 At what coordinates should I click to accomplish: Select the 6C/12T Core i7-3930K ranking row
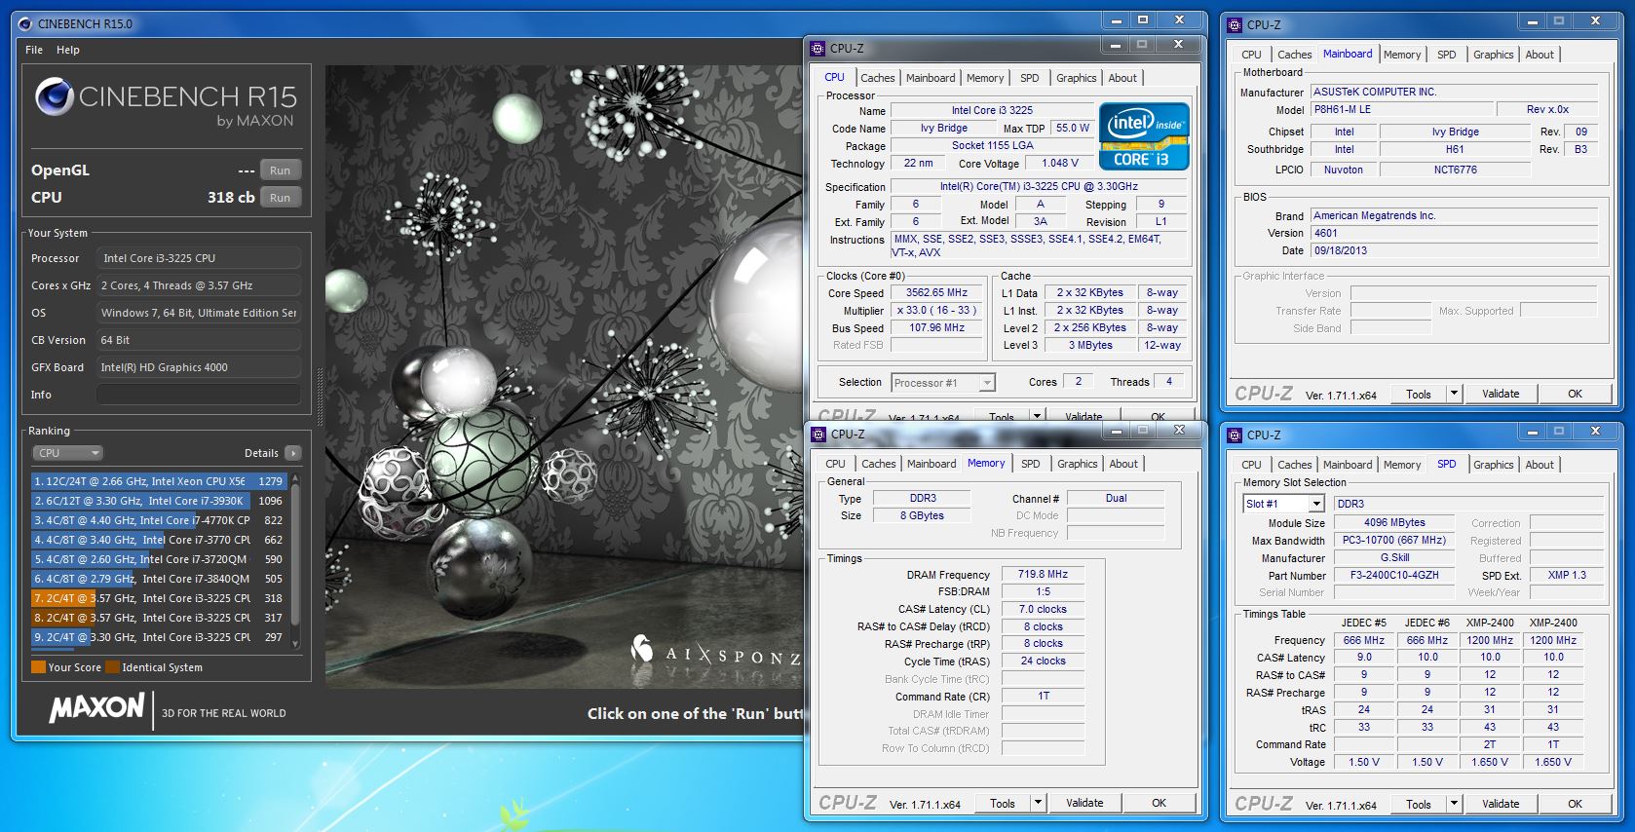(x=159, y=501)
